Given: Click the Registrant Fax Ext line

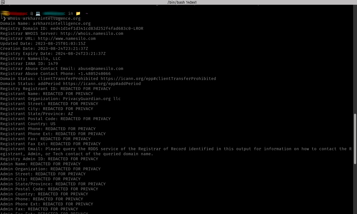Looking at the screenshot, I should 50,144.
